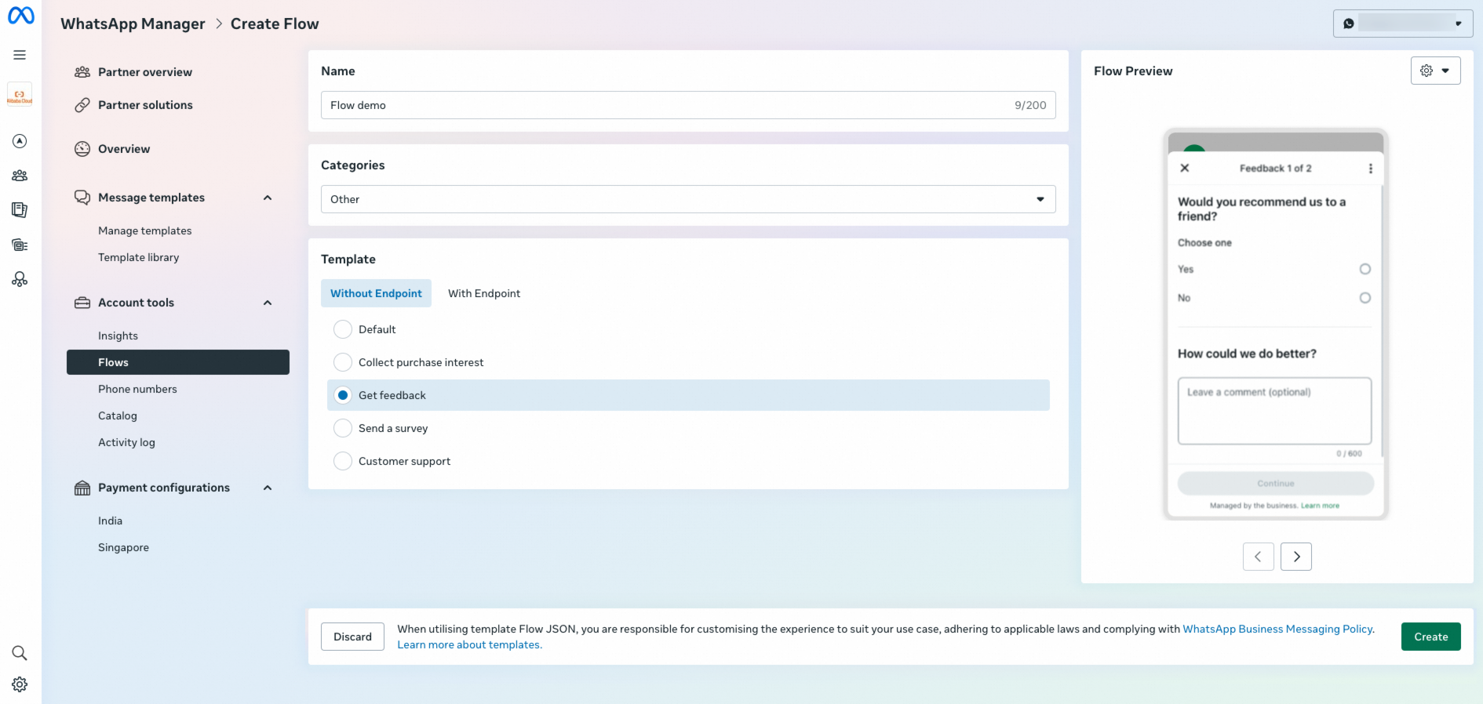Go to previous preview screen arrow
Screen dimensions: 1483x704
[1258, 557]
